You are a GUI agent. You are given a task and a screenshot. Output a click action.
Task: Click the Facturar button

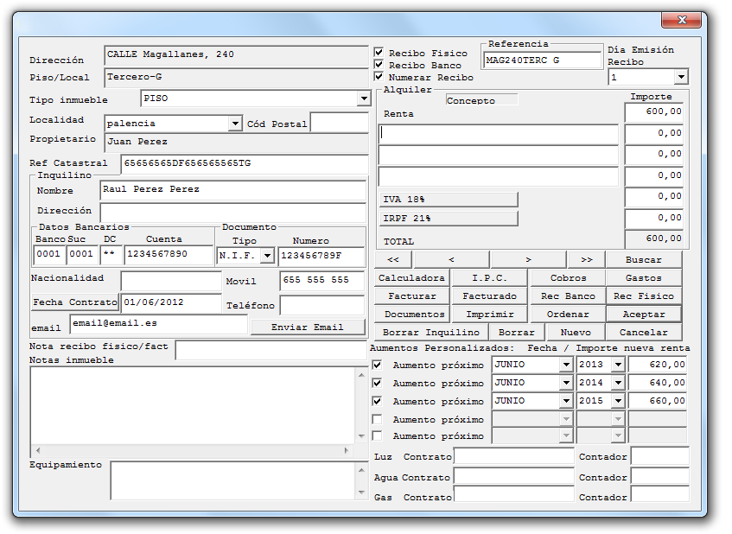[x=411, y=296]
